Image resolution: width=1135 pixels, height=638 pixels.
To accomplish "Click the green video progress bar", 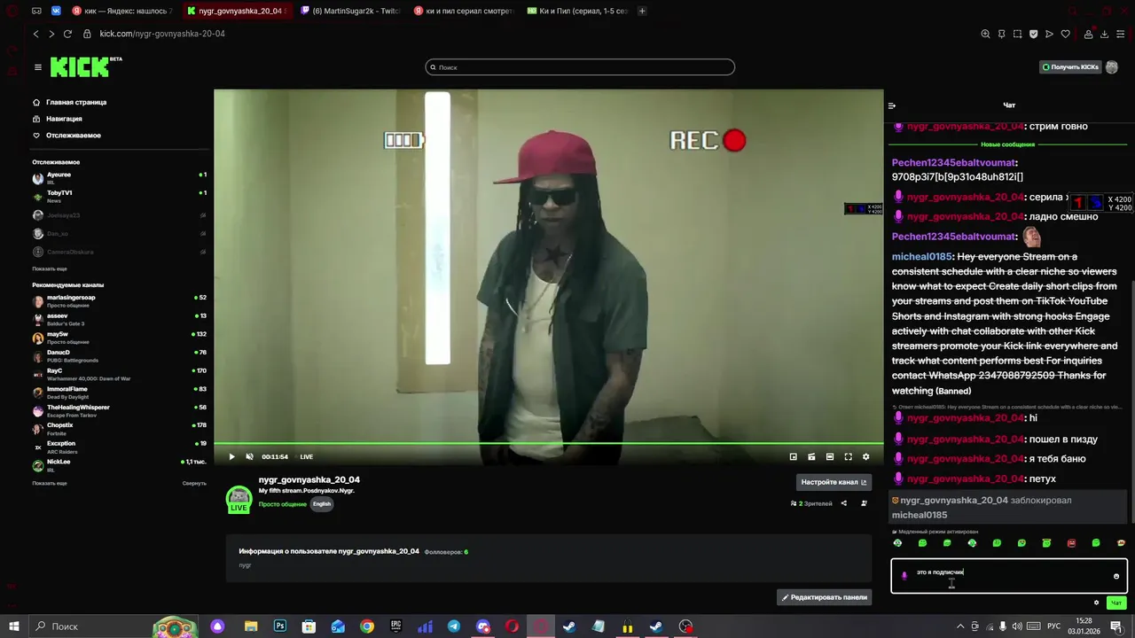I will pyautogui.click(x=548, y=443).
